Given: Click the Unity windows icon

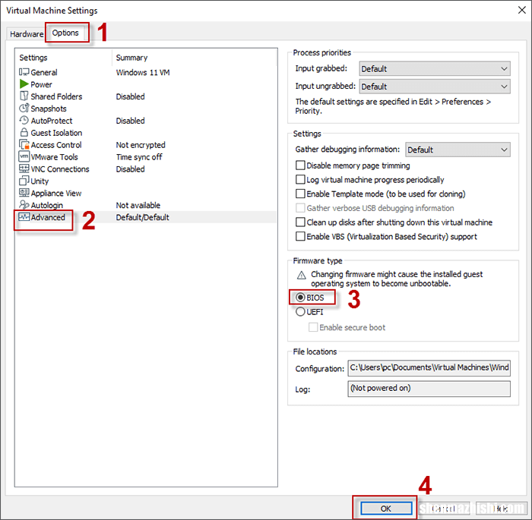Looking at the screenshot, I should pyautogui.click(x=24, y=181).
